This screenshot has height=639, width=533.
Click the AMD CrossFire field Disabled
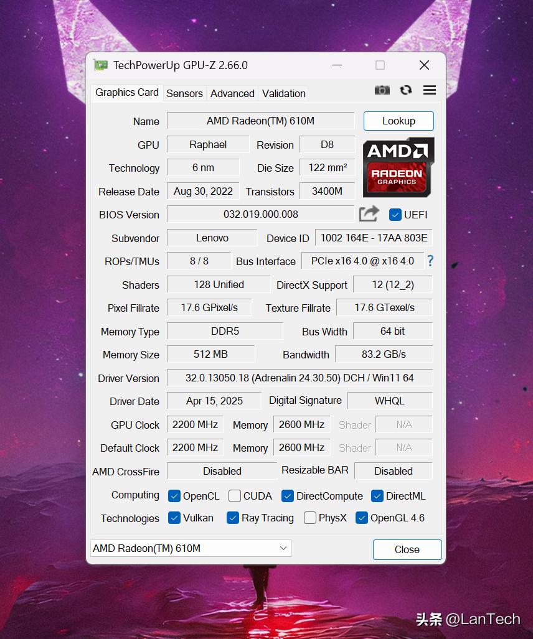pos(222,471)
